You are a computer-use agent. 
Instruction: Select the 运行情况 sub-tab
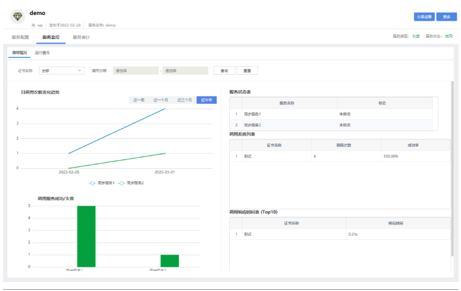point(42,53)
